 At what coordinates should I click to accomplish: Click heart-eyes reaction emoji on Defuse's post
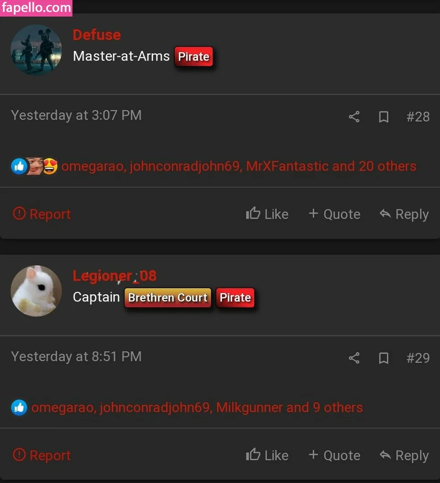[50, 166]
